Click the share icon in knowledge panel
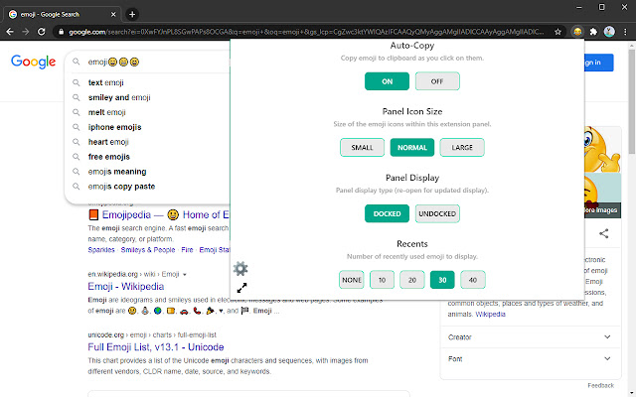This screenshot has height=397, width=636. pyautogui.click(x=603, y=233)
